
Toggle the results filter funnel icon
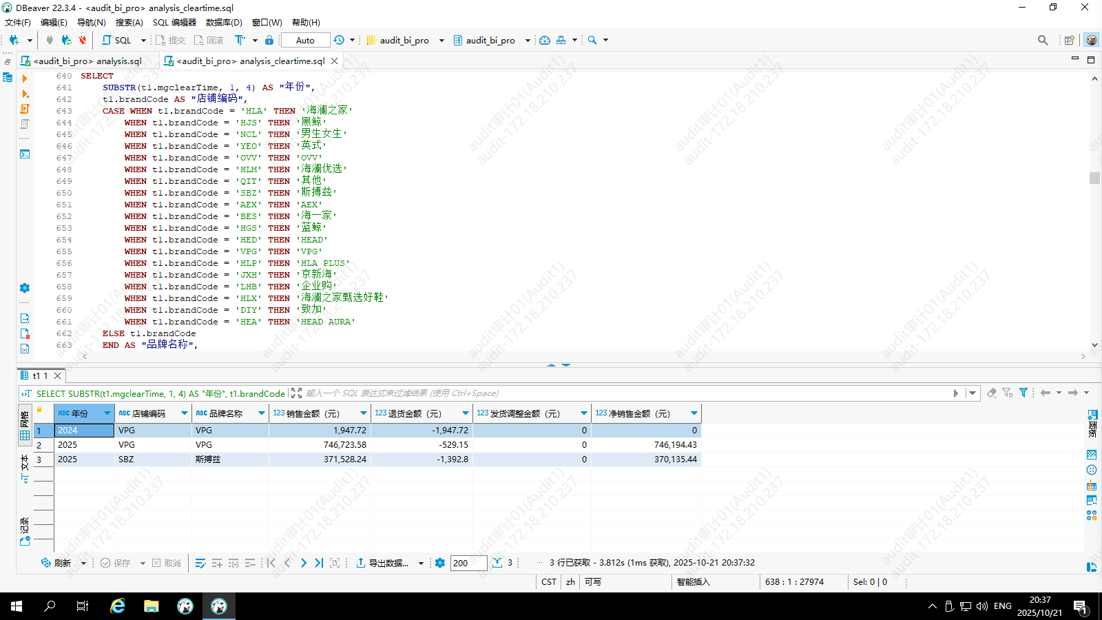coord(1023,393)
